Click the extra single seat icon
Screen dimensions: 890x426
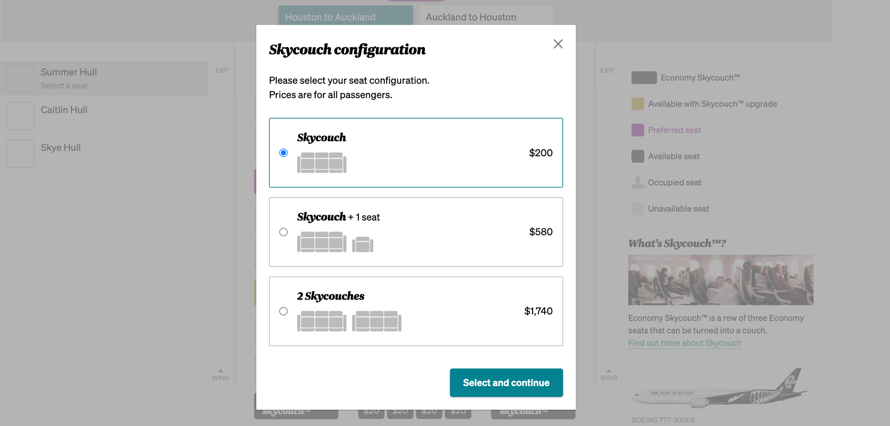362,244
